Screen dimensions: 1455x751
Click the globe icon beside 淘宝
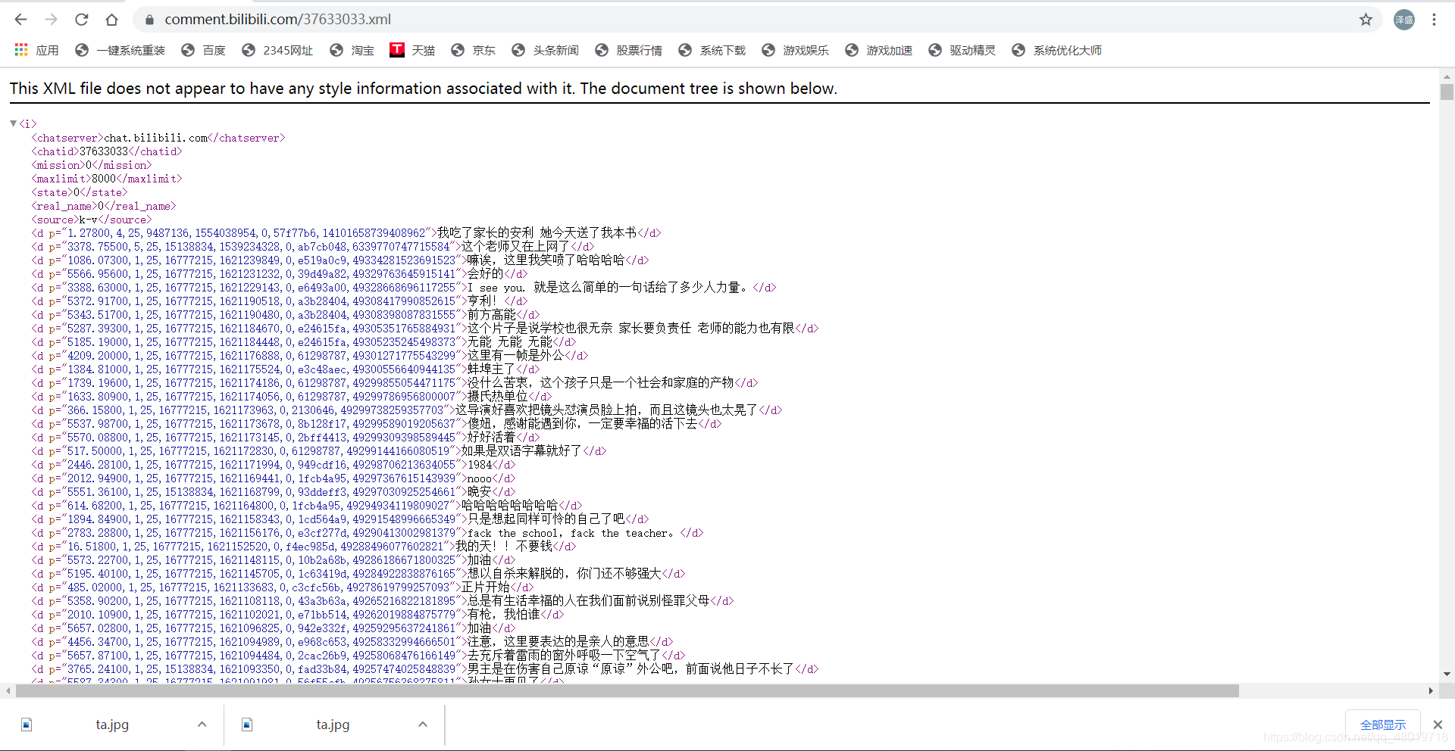tap(336, 50)
